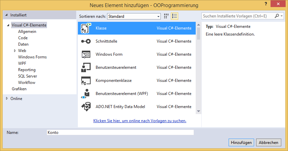Click the Hinzufügen button
This screenshot has width=288, height=151.
coord(241,142)
